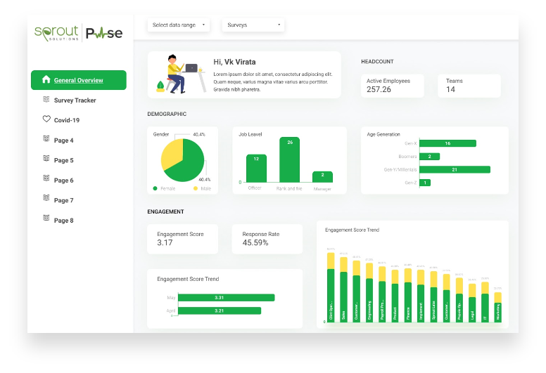This screenshot has width=546, height=373.
Task: Click the icon beside Page 7
Action: pyautogui.click(x=46, y=200)
